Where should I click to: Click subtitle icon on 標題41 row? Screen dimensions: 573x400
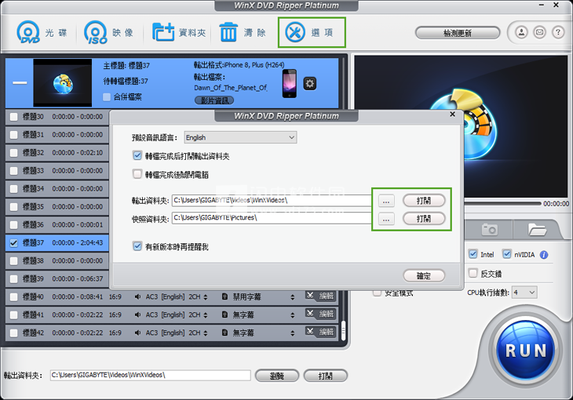tap(225, 315)
